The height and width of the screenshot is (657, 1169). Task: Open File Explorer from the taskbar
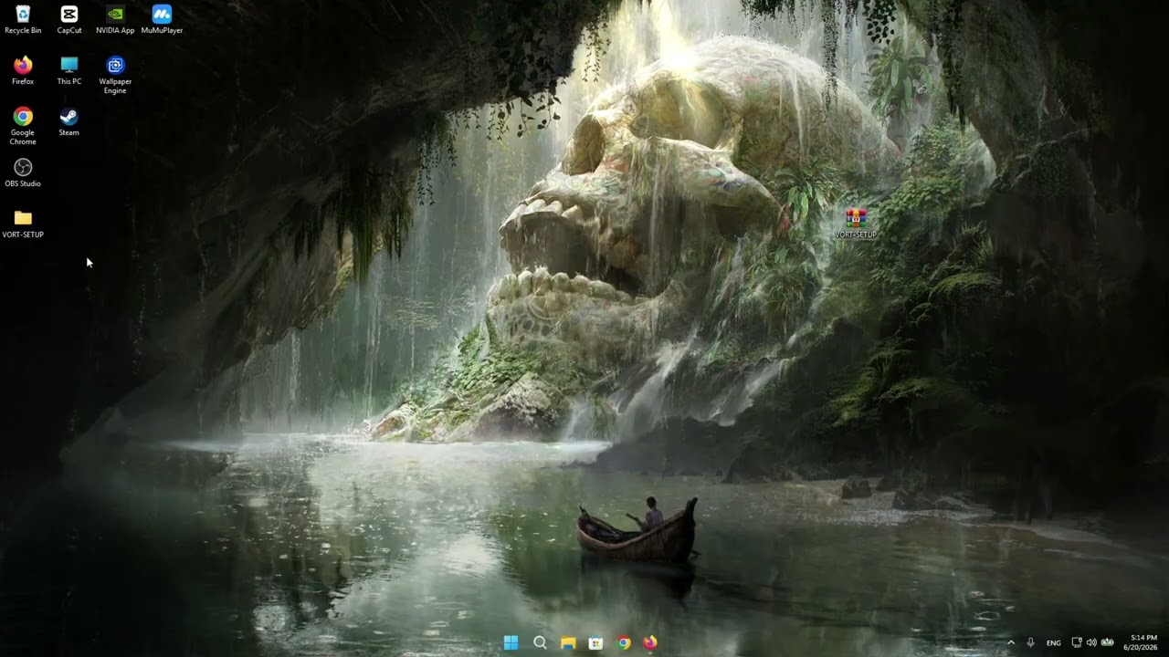568,642
